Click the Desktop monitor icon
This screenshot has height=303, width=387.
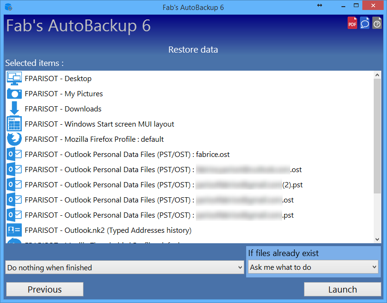click(x=14, y=78)
